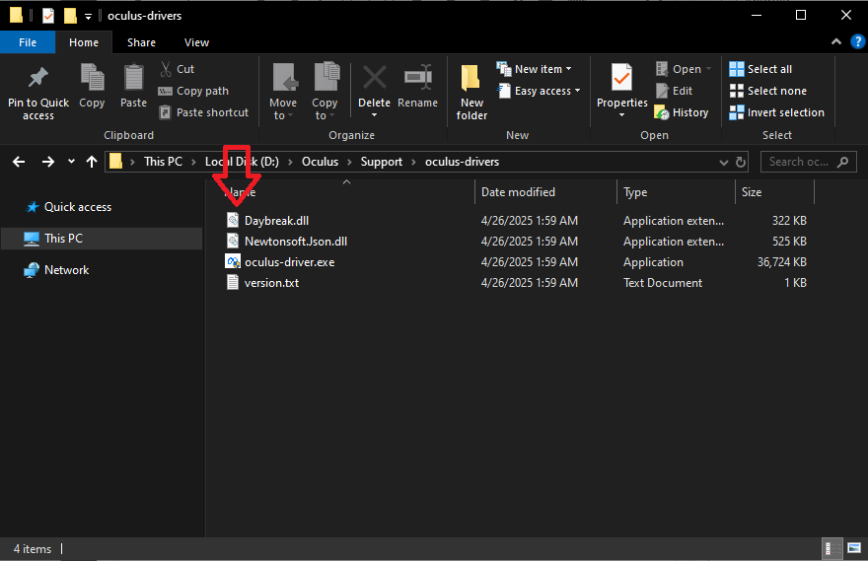Open the File tab
868x561 pixels.
pyautogui.click(x=28, y=42)
